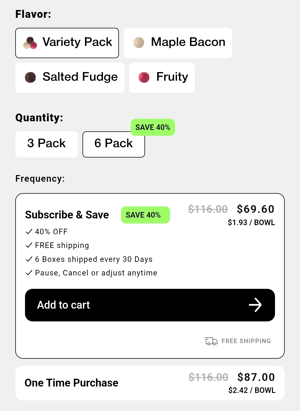
Task: Click the $69.60 subscription price
Action: pos(256,209)
